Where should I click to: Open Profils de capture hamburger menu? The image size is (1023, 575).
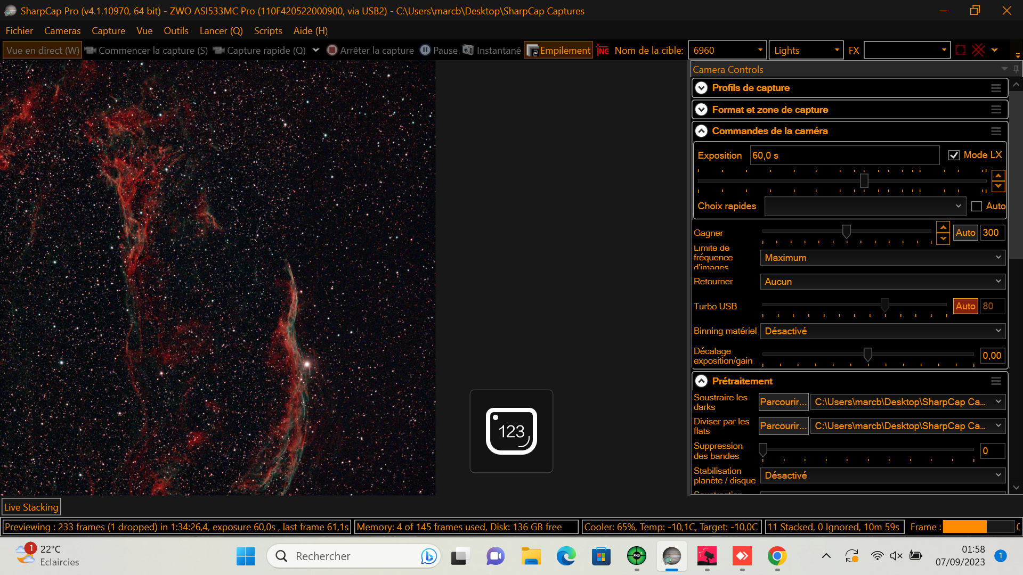[996, 88]
